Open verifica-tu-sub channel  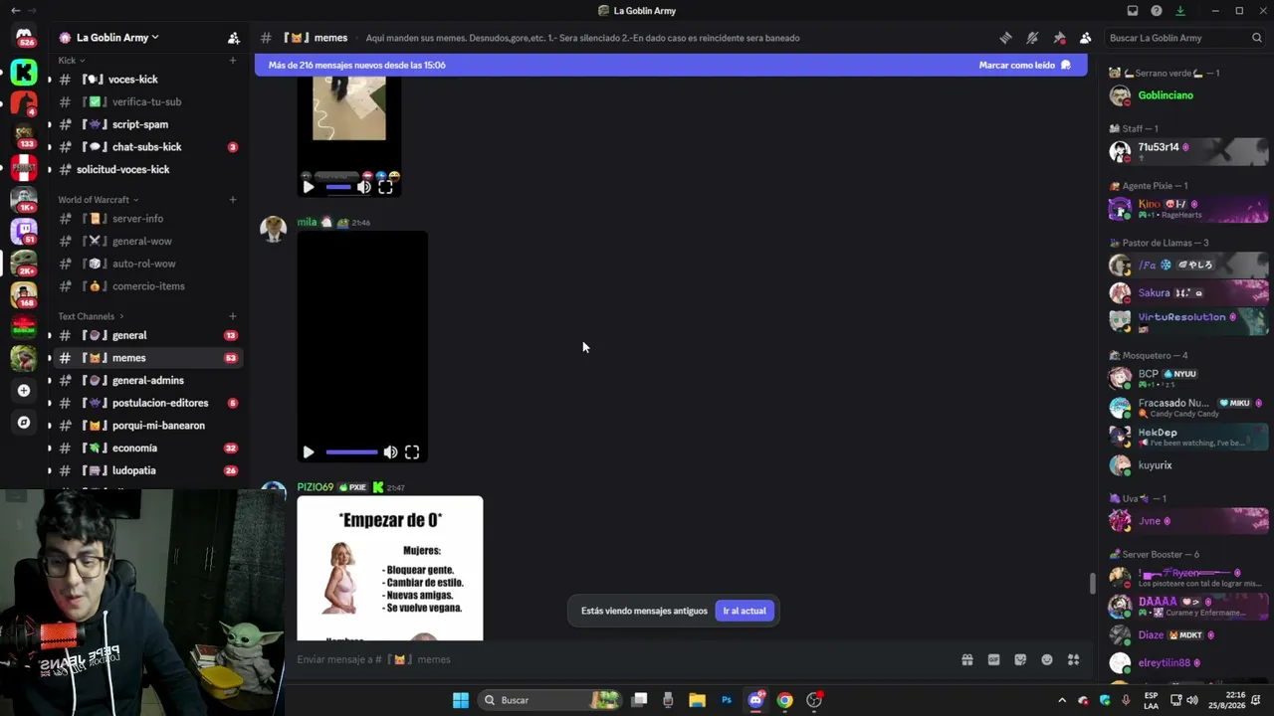point(147,101)
